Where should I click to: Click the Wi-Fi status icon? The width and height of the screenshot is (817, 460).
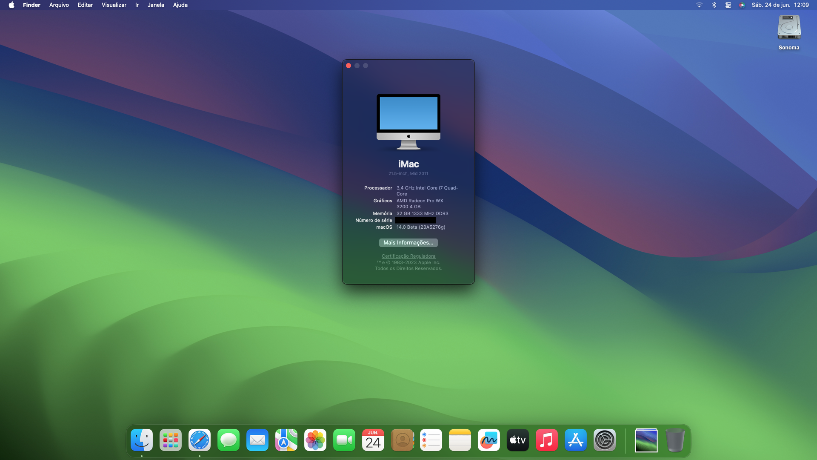699,5
